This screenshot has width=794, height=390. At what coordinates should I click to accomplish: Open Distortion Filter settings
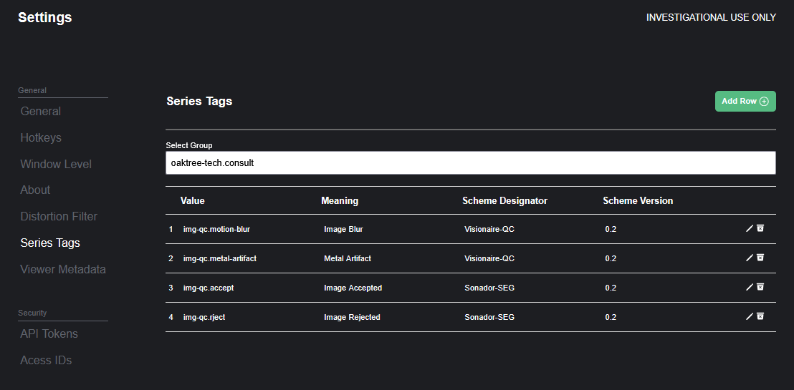click(59, 217)
